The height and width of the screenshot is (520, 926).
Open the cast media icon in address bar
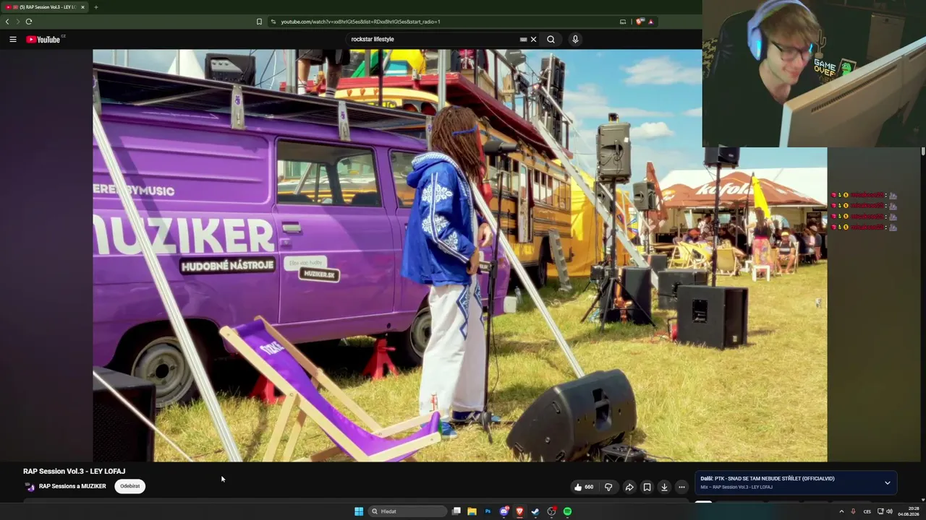pos(623,22)
